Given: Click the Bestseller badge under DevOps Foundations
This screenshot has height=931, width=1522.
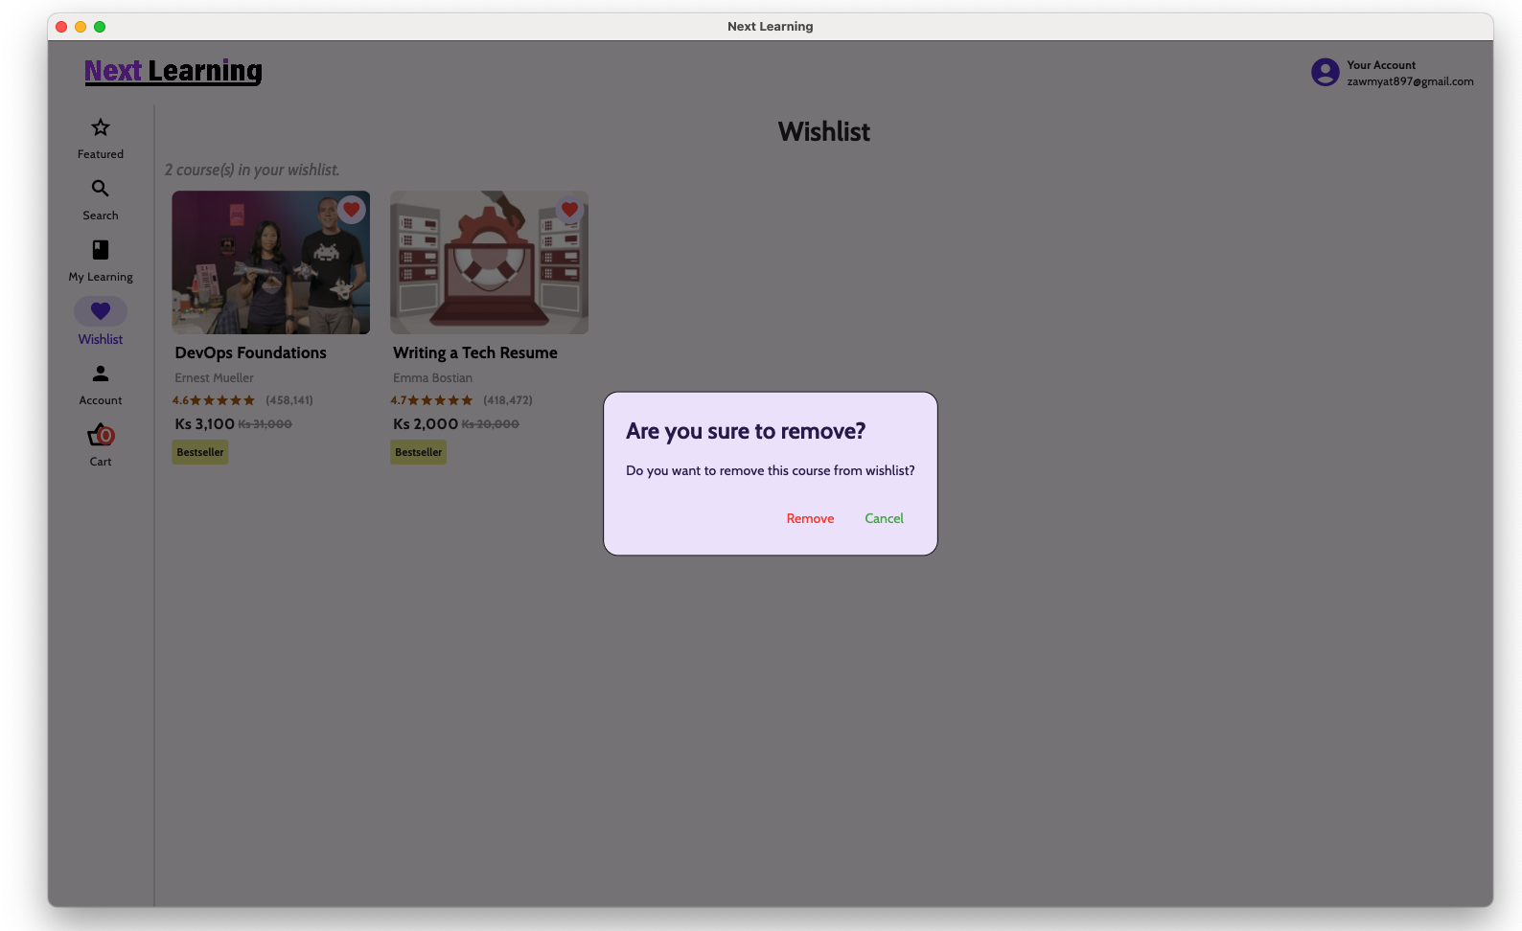Looking at the screenshot, I should 200,452.
